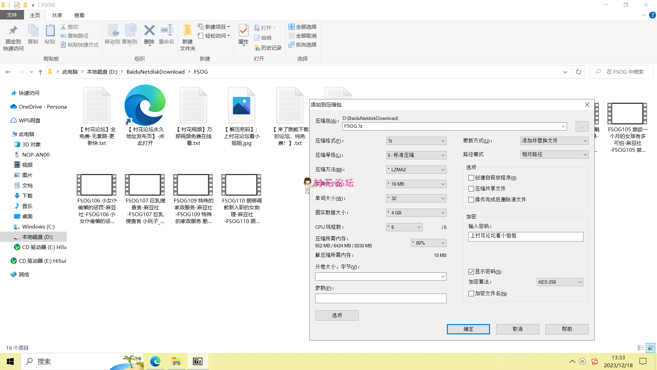
Task: Open the archive format 7z dropdown
Action: (x=416, y=141)
